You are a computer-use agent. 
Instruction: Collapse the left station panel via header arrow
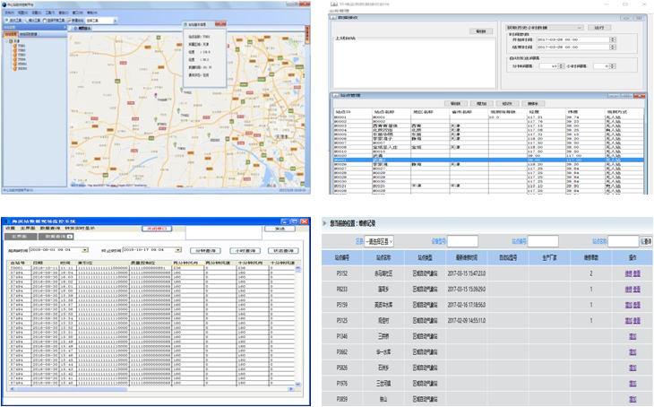[65, 28]
